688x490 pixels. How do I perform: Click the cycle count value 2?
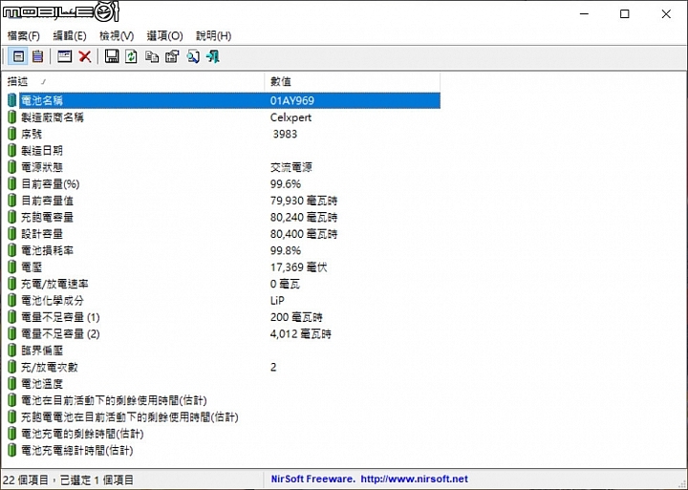273,367
